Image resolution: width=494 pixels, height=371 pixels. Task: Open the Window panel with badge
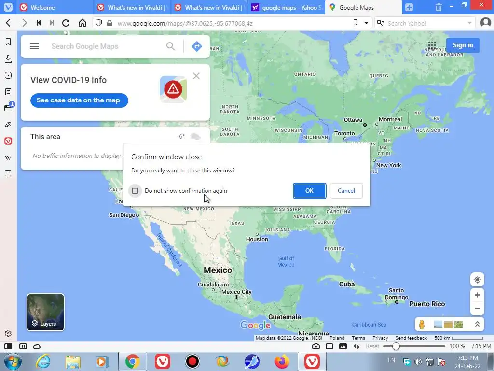(x=8, y=108)
